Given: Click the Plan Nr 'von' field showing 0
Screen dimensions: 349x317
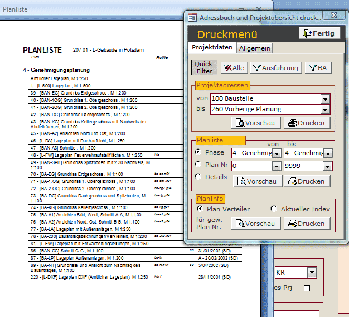Looking at the screenshot, I should tap(252, 166).
